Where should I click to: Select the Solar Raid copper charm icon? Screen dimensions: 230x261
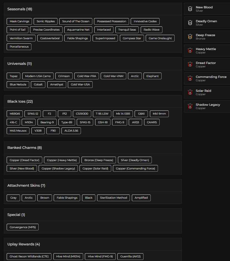point(190,92)
